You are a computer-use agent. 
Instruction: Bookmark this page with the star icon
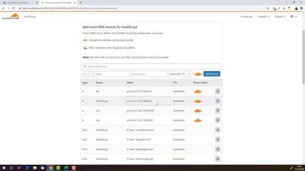(x=268, y=9)
